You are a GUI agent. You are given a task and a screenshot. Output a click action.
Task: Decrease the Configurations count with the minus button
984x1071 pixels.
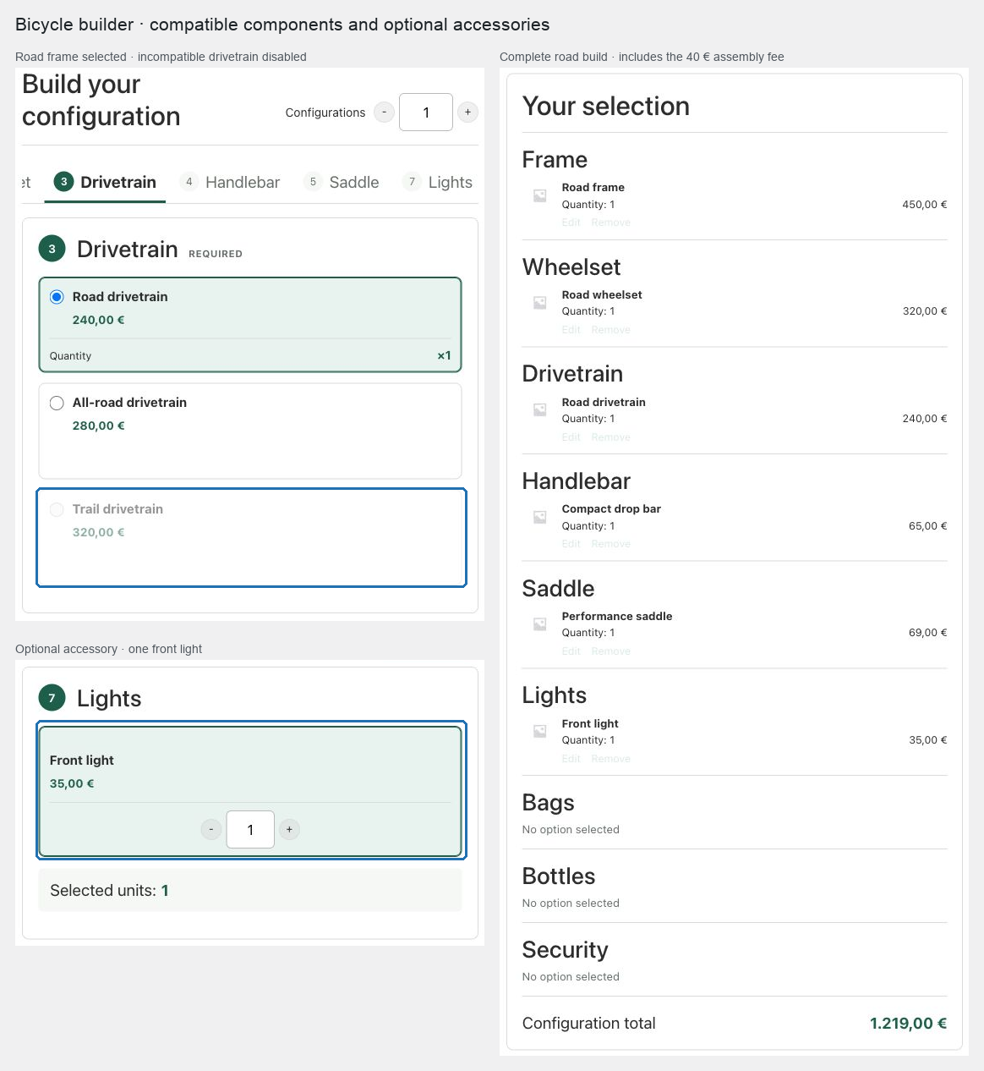[384, 112]
